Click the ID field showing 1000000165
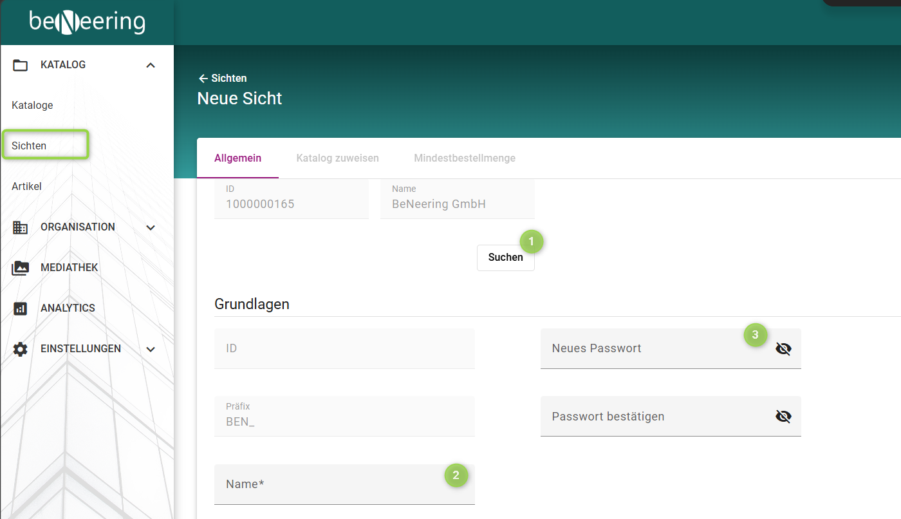 [x=292, y=198]
